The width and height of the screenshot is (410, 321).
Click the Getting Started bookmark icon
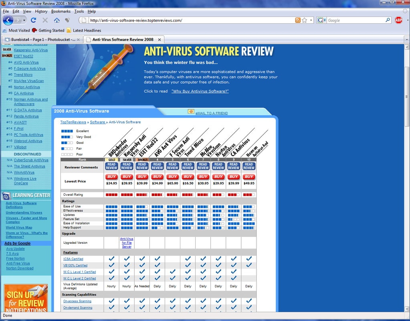point(34,30)
